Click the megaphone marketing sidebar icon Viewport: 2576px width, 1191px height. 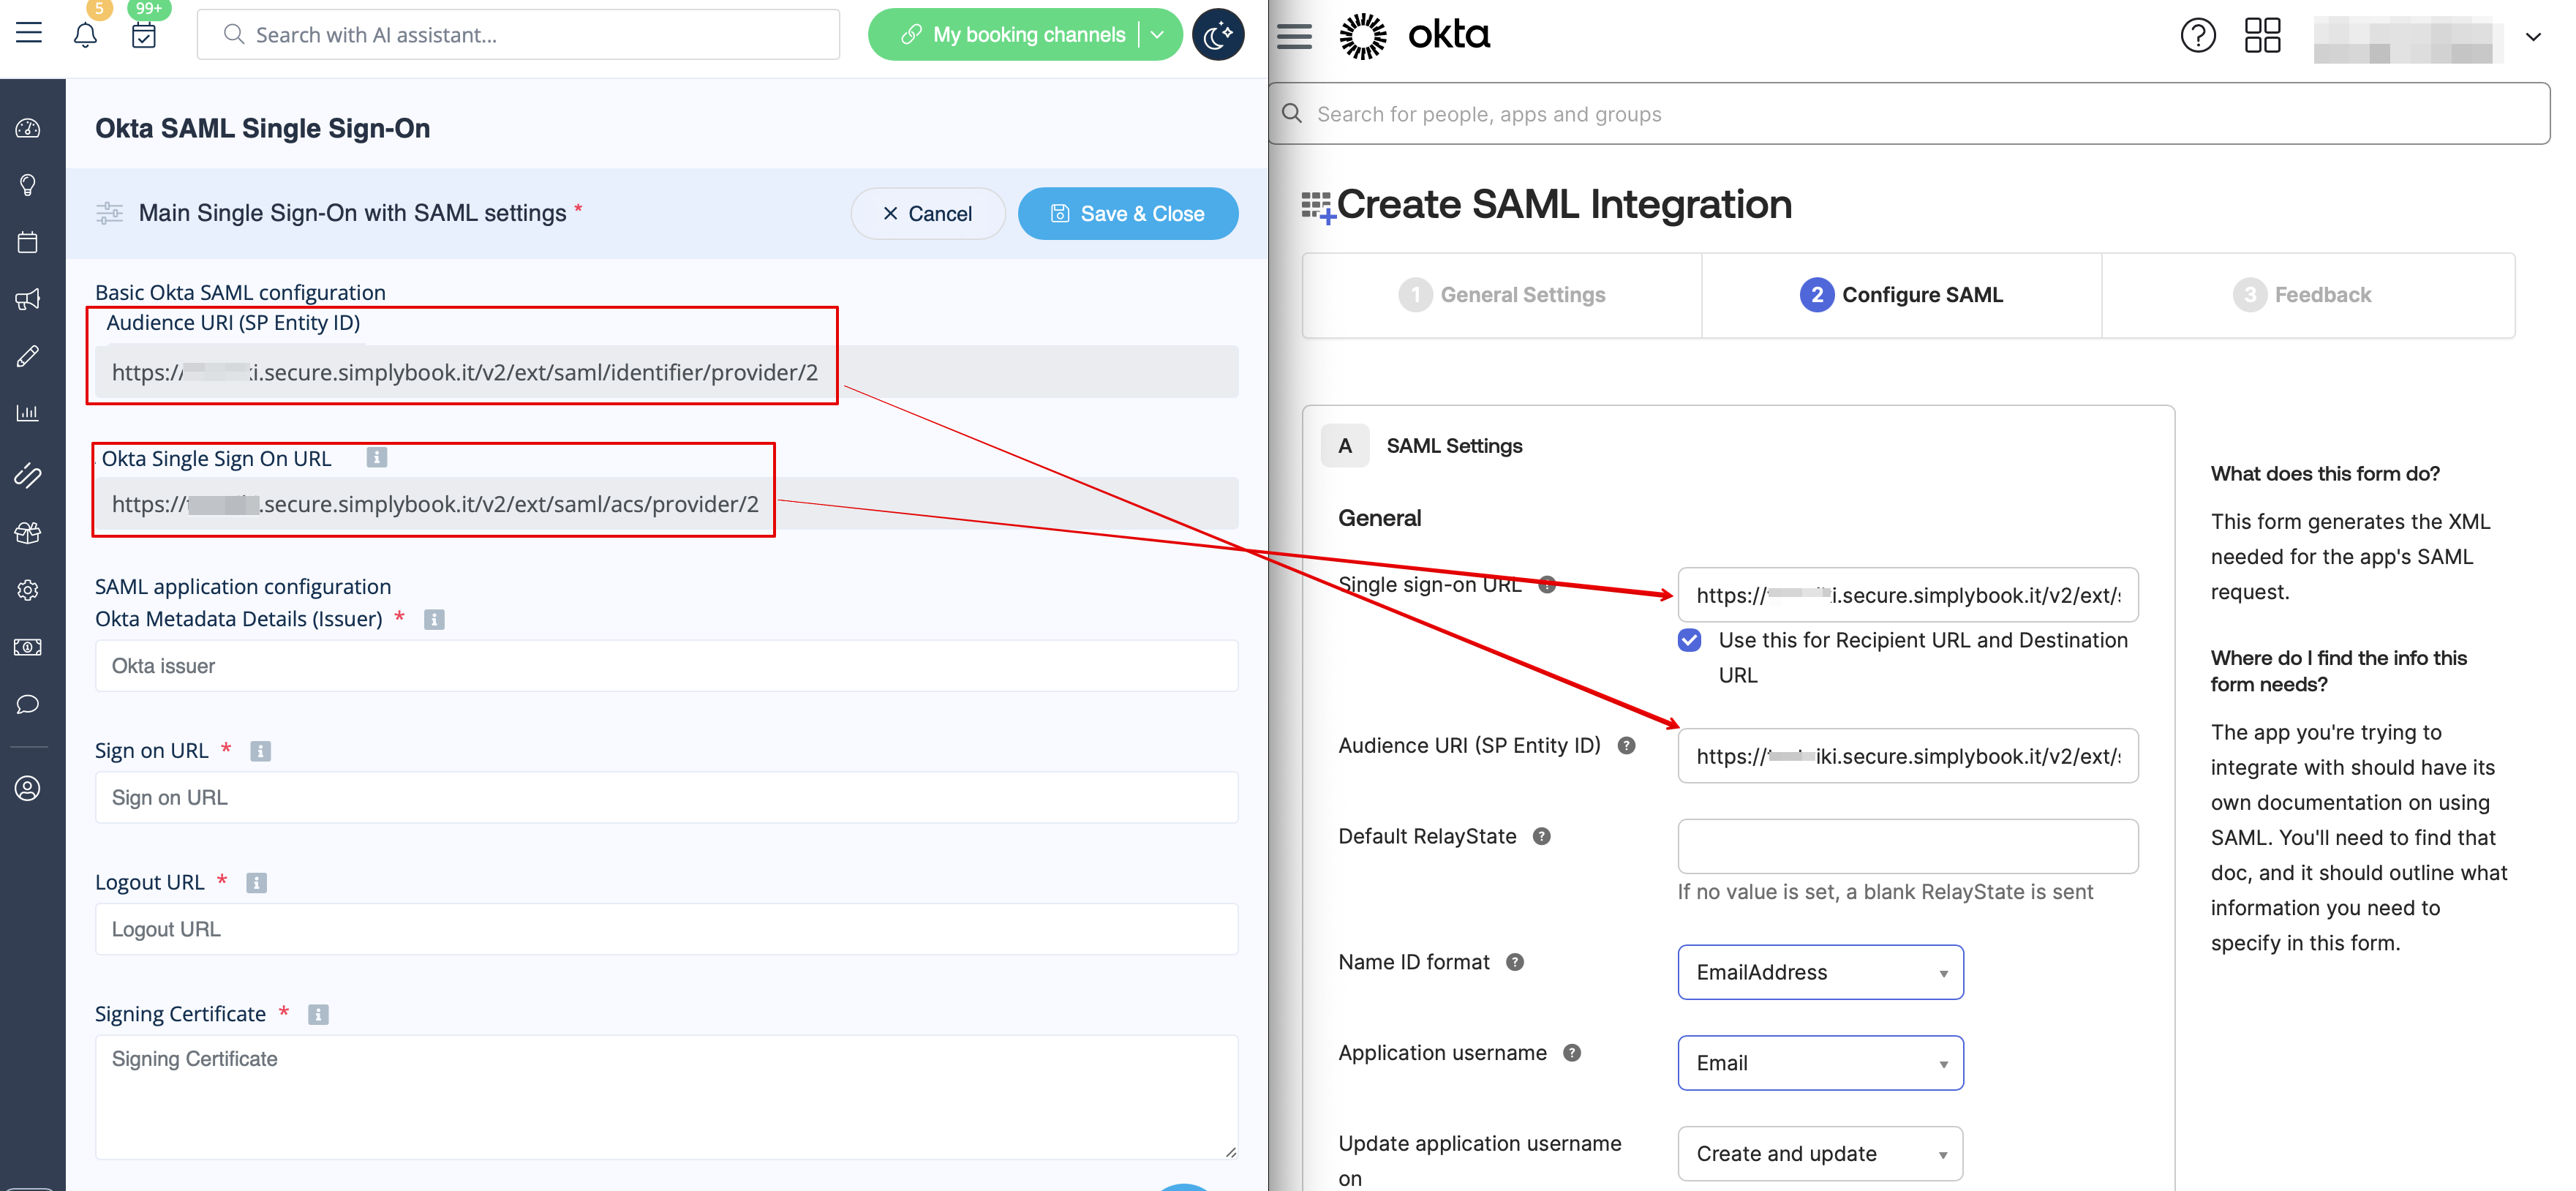28,299
